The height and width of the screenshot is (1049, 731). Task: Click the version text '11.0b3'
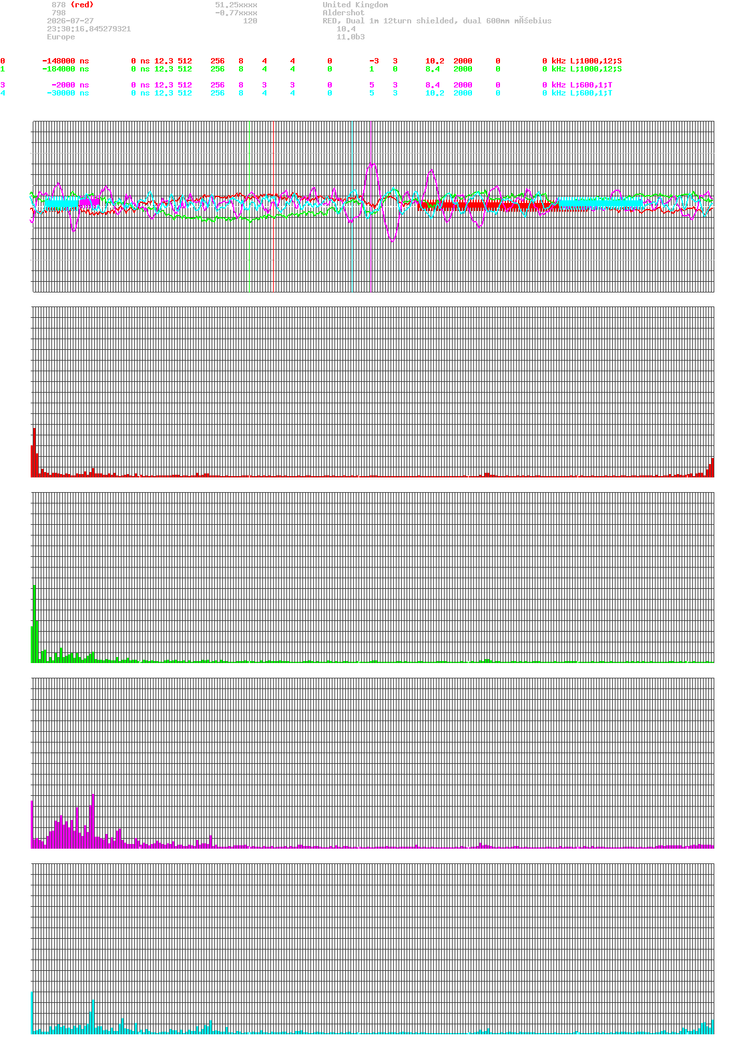[350, 37]
